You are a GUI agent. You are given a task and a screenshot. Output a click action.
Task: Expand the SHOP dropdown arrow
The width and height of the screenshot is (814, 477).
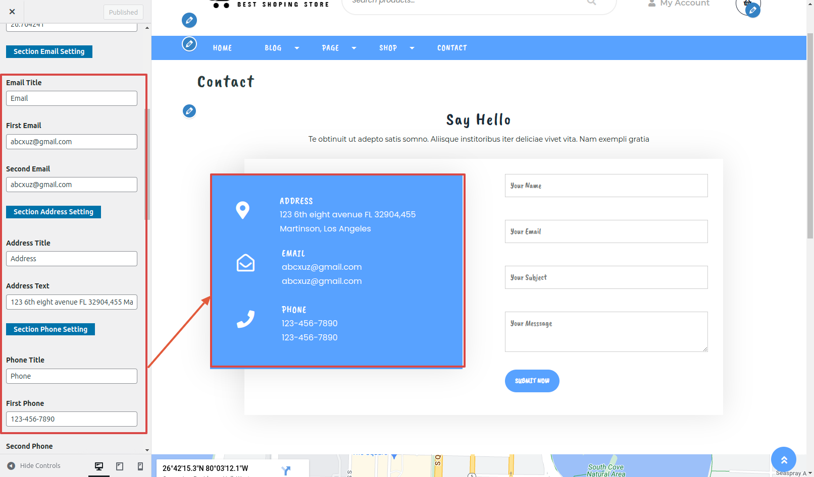(412, 48)
